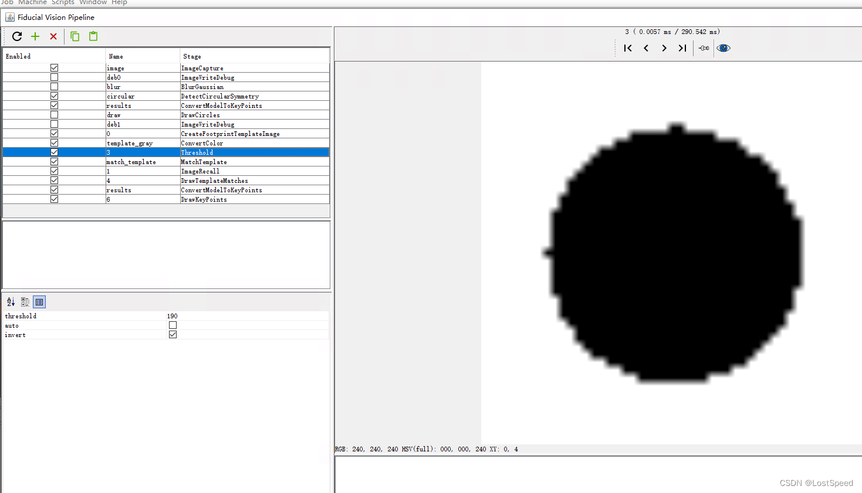Enable the draw DrawCircles stage
Image resolution: width=862 pixels, height=493 pixels.
(54, 115)
